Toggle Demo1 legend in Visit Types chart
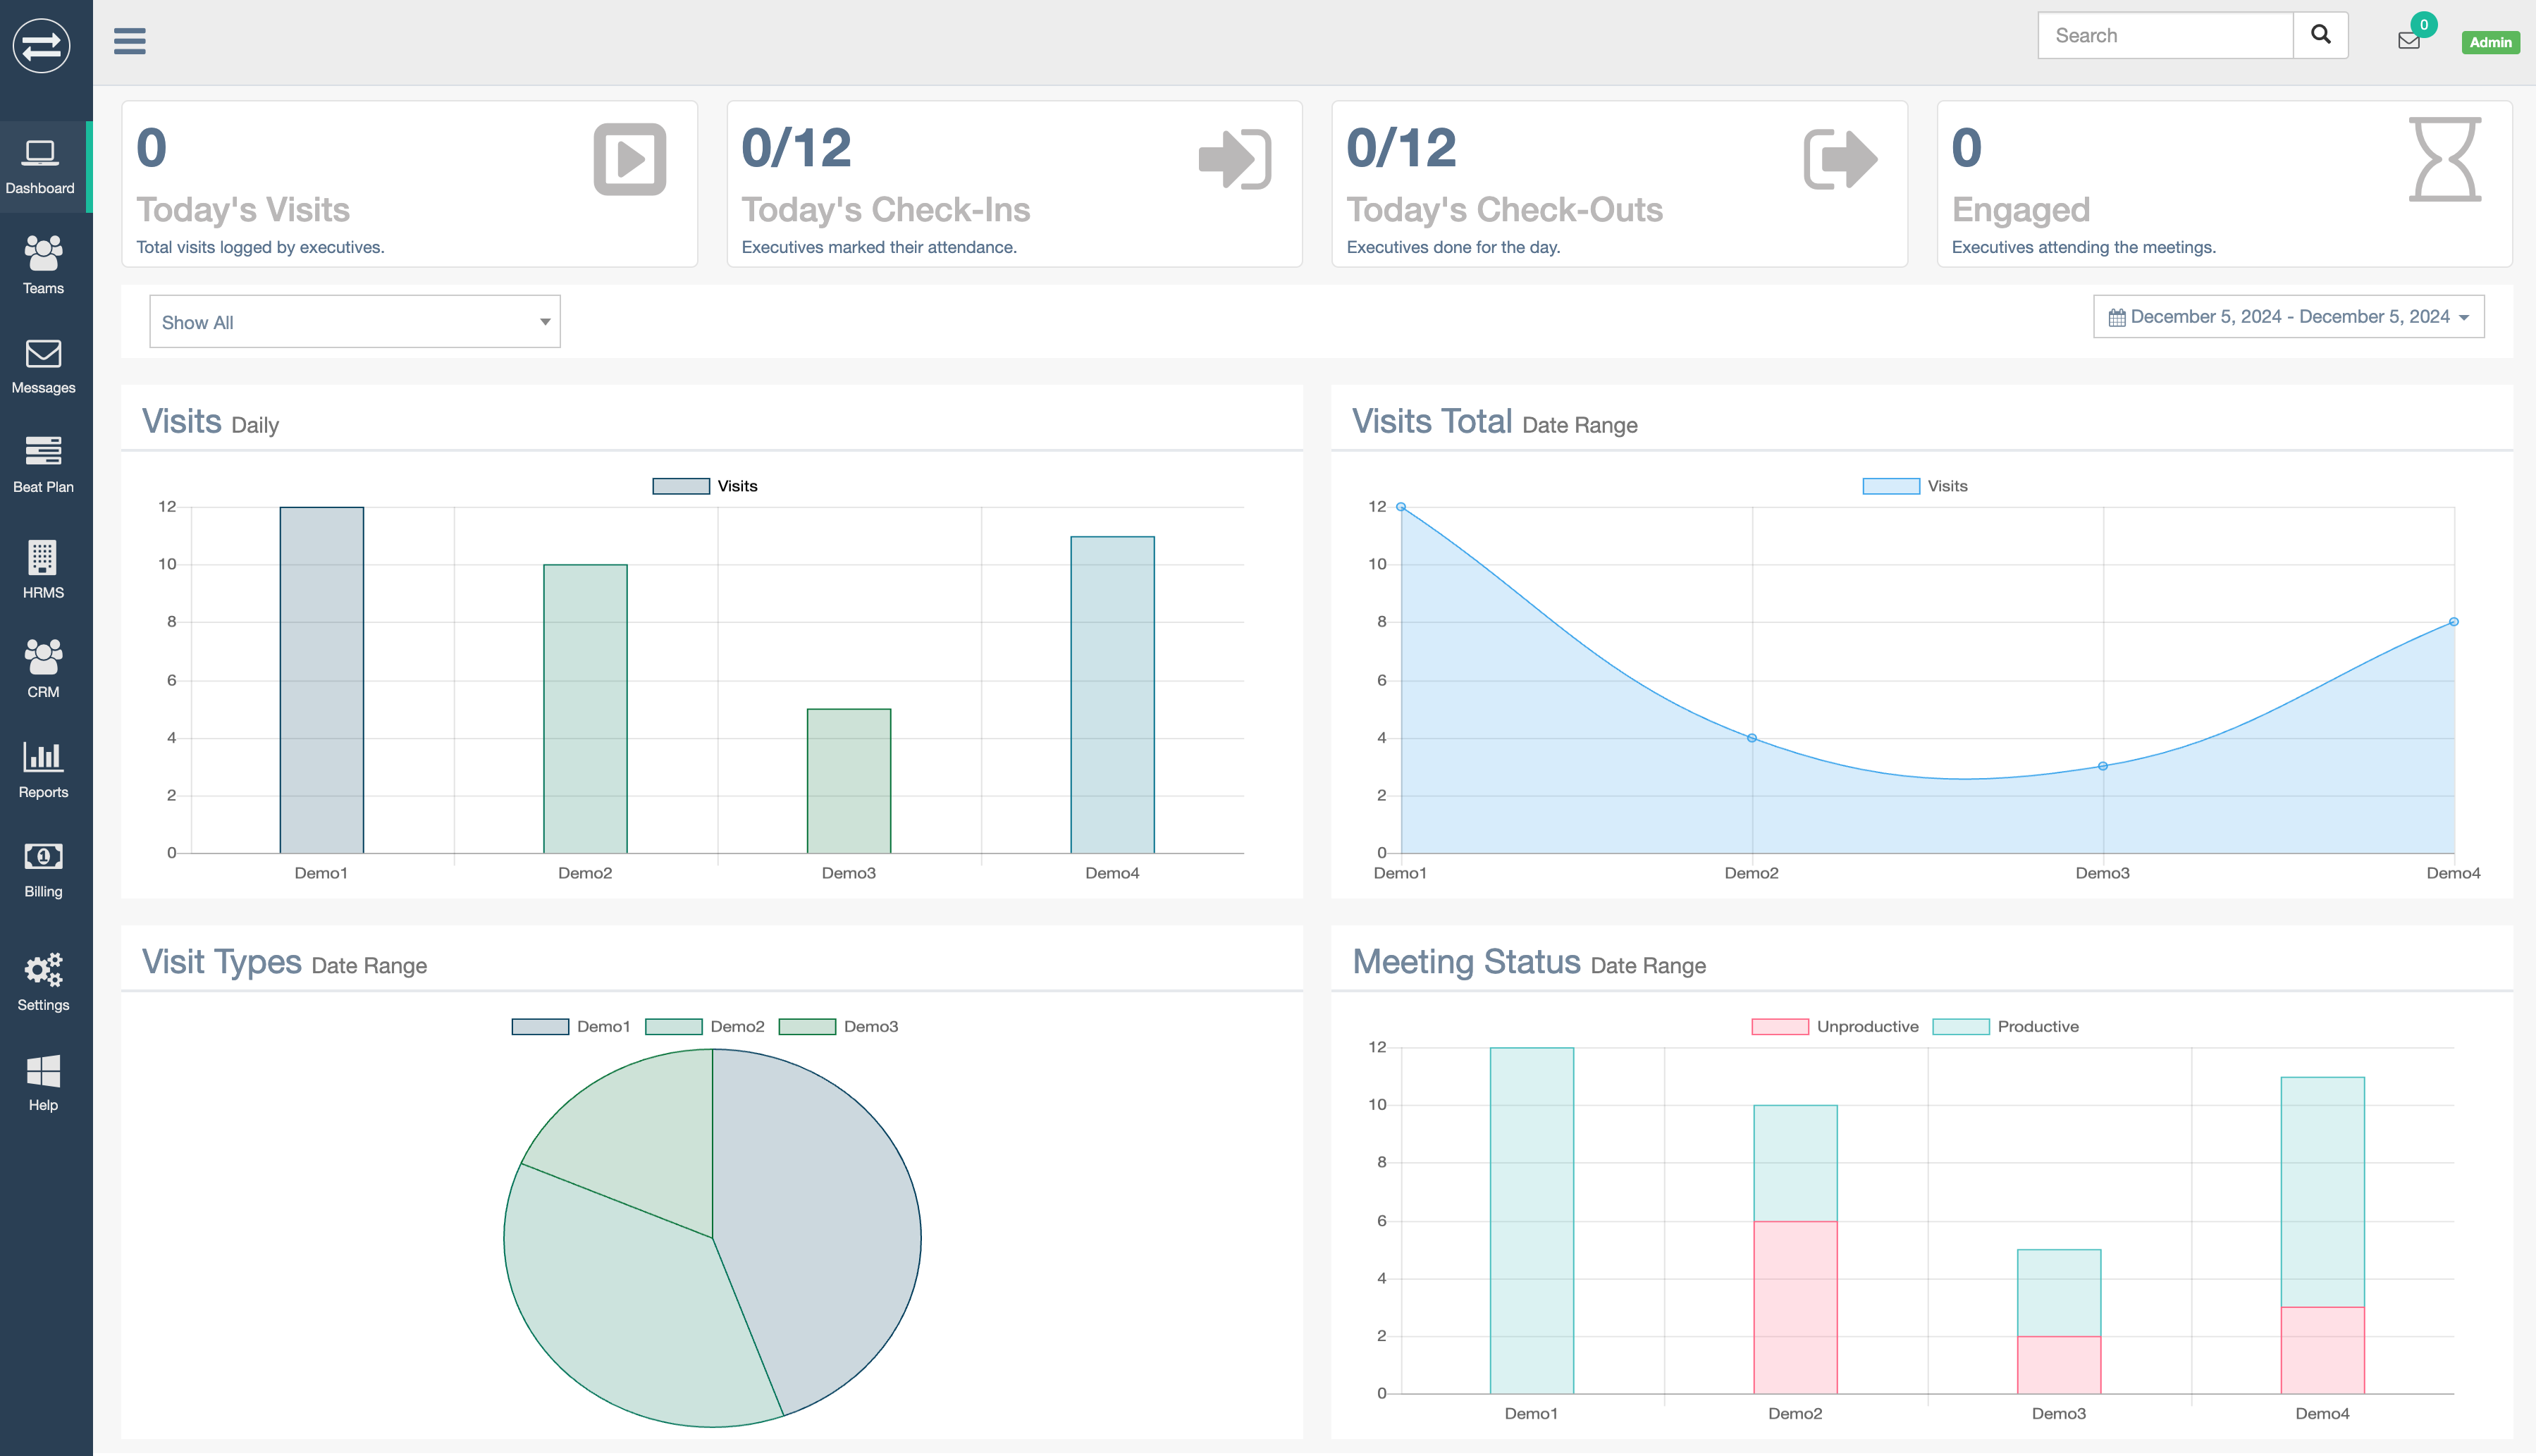The width and height of the screenshot is (2536, 1456). pos(571,1027)
